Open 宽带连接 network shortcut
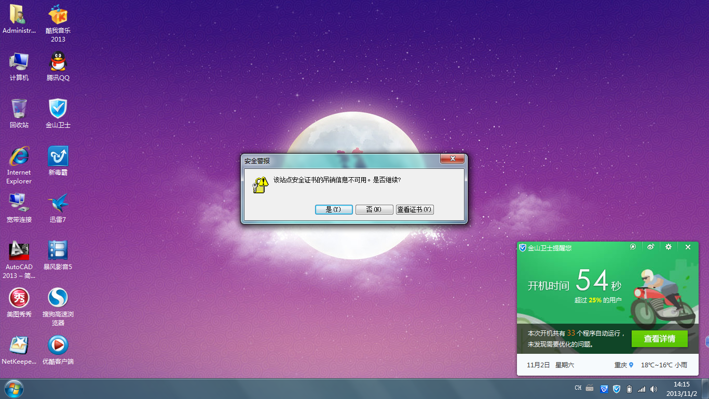The image size is (709, 399). pyautogui.click(x=19, y=203)
